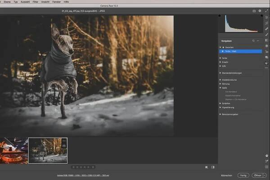Click the Abbrechen button
The width and height of the screenshot is (270, 180).
226,175
